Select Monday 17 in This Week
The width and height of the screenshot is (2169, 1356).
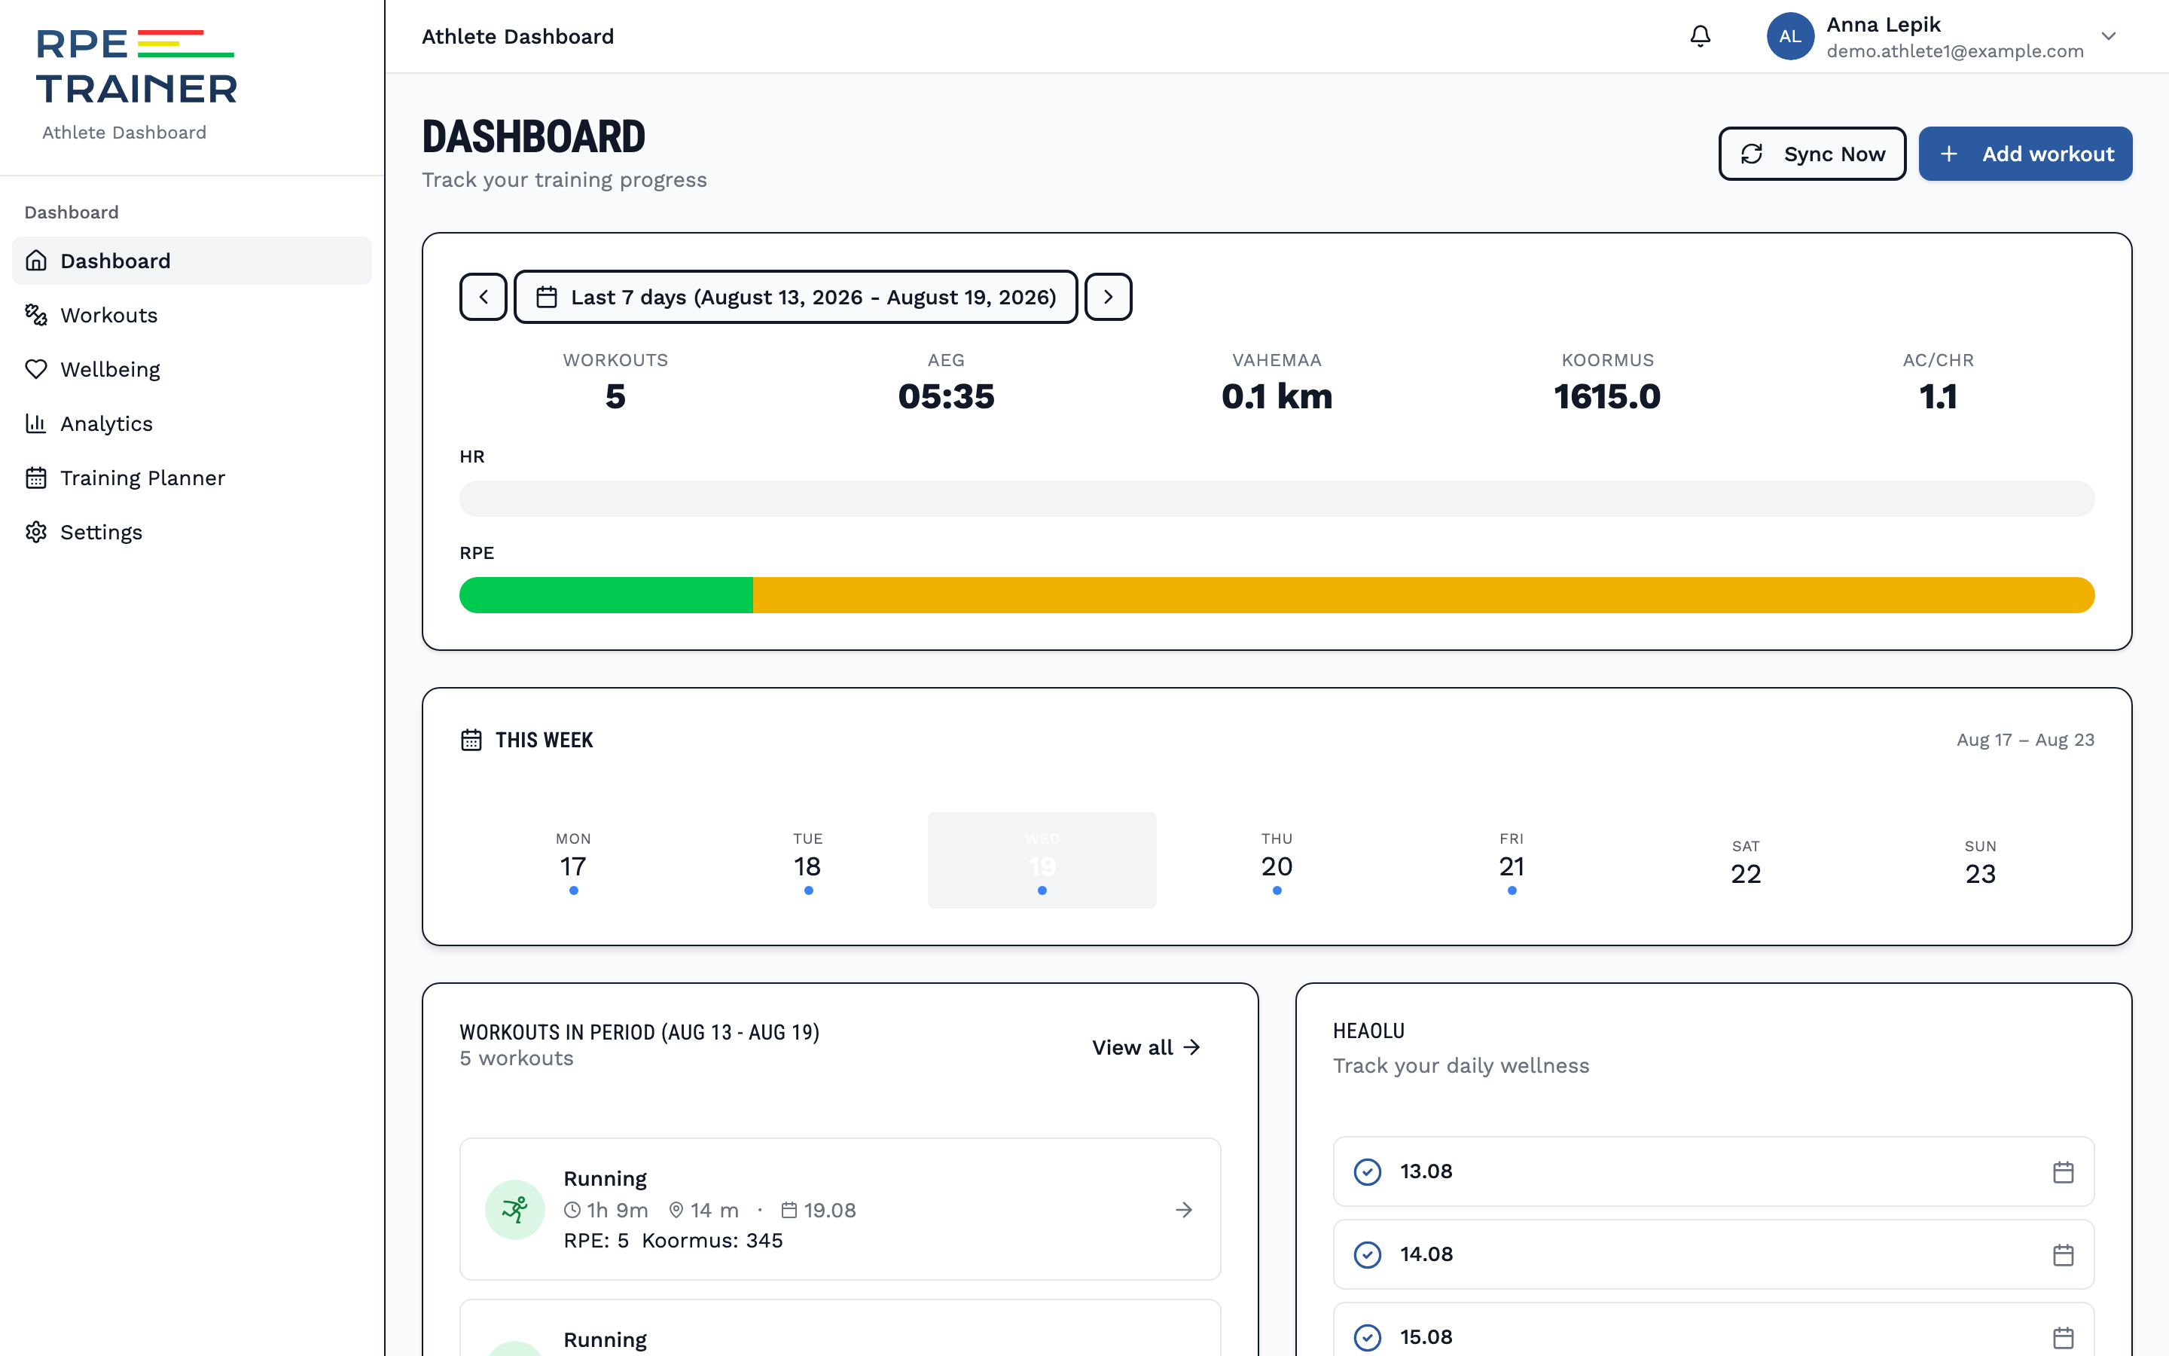pos(574,860)
